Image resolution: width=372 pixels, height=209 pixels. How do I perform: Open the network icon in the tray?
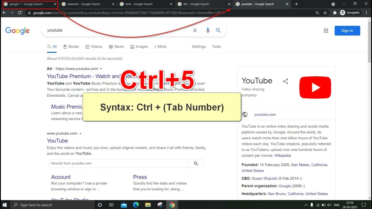pos(318,205)
